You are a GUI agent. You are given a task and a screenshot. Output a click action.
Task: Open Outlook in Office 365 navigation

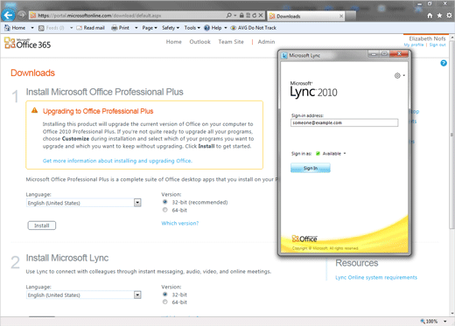click(199, 42)
